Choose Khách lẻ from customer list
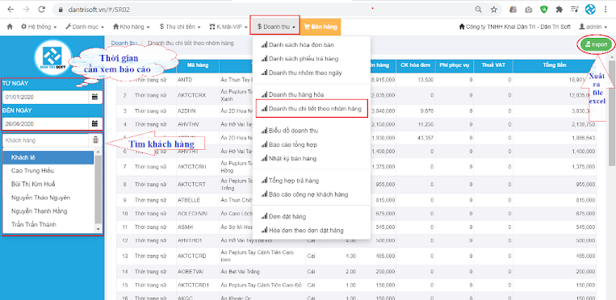The height and width of the screenshot is (300, 616). pyautogui.click(x=48, y=157)
